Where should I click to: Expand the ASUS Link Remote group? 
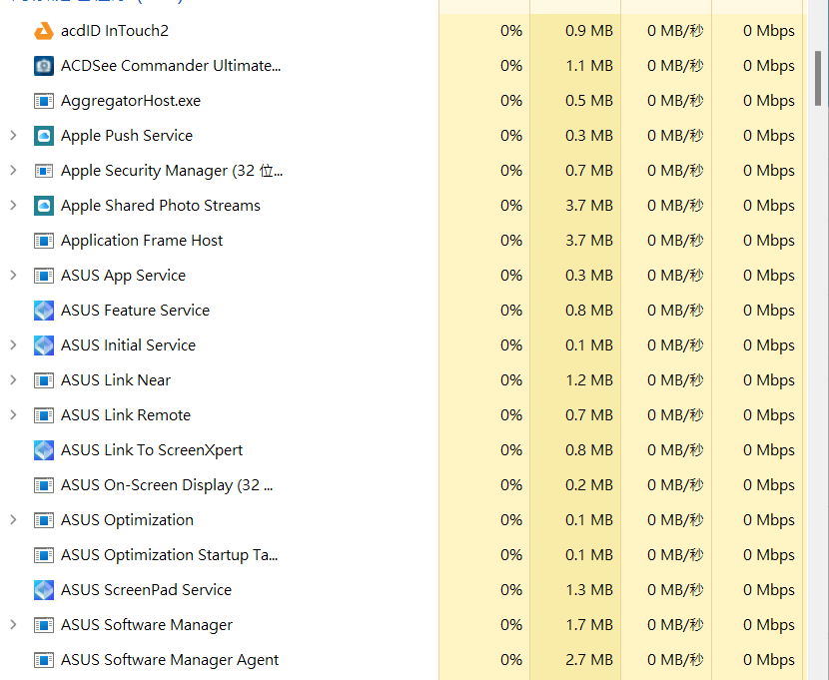tap(14, 415)
